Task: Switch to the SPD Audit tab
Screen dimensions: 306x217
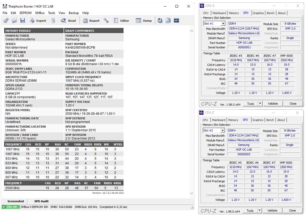Action: 41,201
